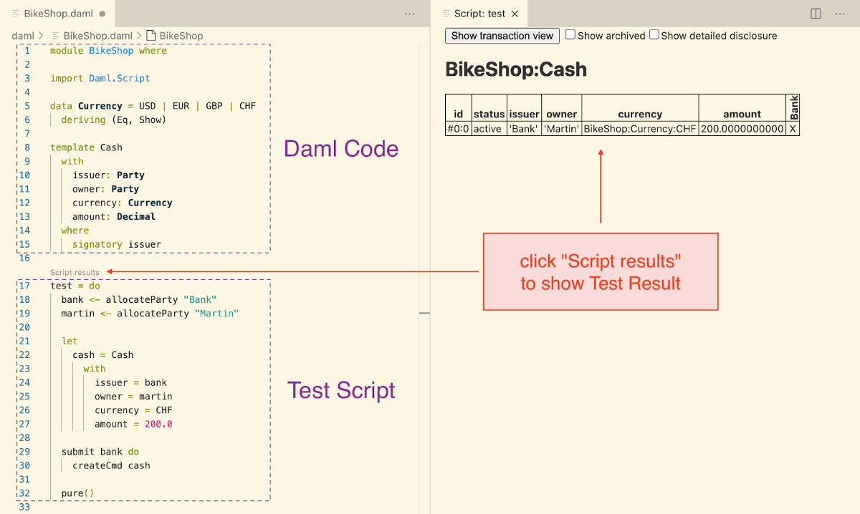Click 'template Cash' code line
860x514 pixels.
(x=86, y=147)
